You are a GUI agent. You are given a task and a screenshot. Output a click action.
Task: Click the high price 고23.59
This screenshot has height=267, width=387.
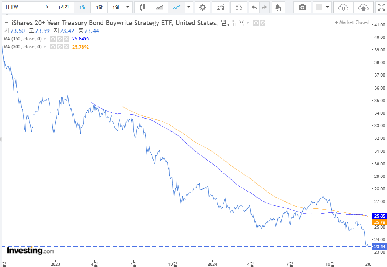pyautogui.click(x=39, y=31)
